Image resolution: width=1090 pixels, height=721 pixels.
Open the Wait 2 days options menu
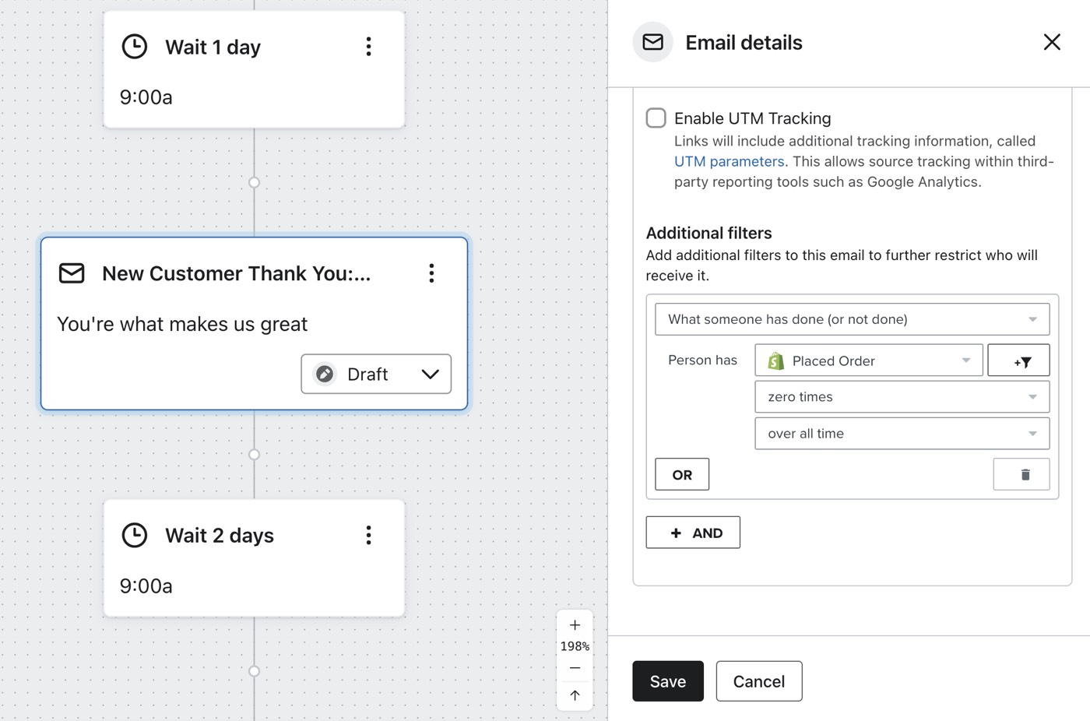[x=368, y=535]
